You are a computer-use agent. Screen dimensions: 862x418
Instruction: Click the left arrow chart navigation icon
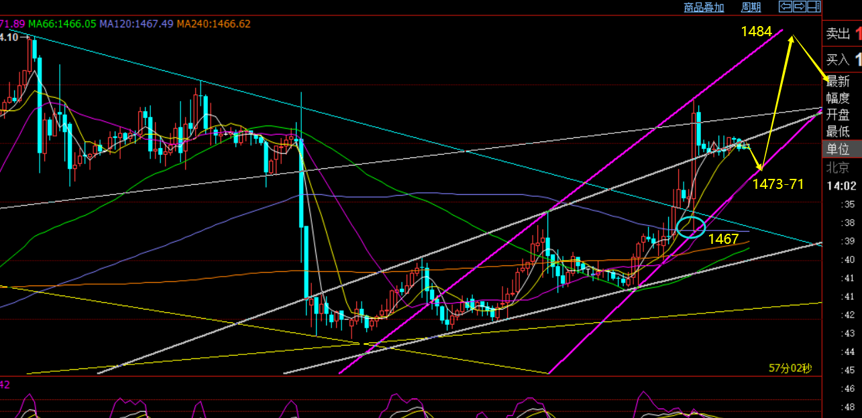point(786,7)
